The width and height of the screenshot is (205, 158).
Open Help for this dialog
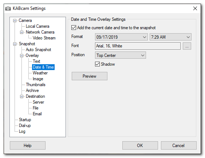pos(28,146)
